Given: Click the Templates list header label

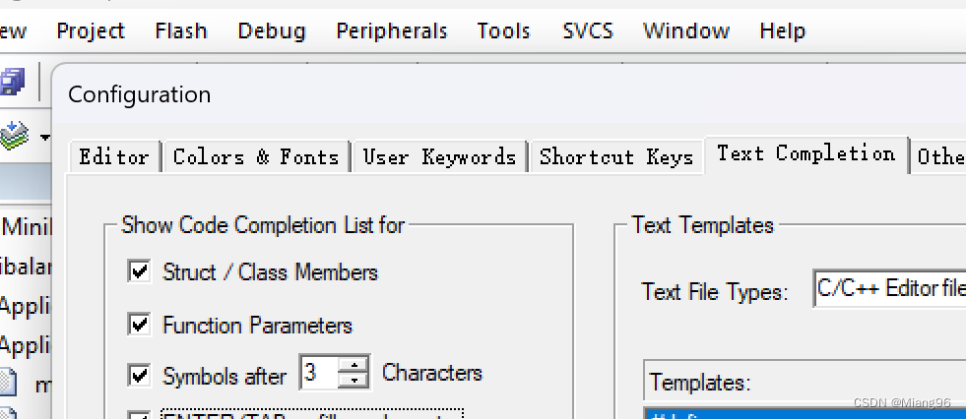Looking at the screenshot, I should [700, 382].
